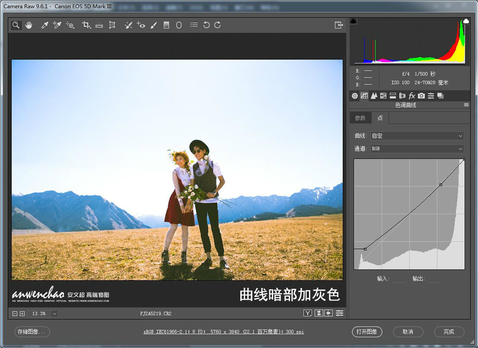Click the 输入 value field
478x348 pixels.
(399, 278)
